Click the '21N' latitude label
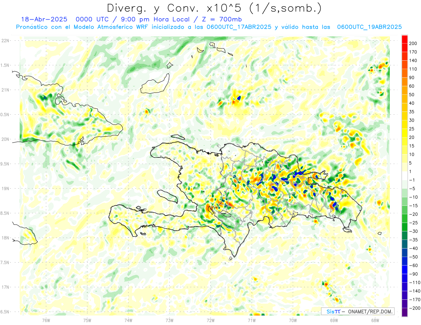The image size is (421, 325). coord(5,90)
